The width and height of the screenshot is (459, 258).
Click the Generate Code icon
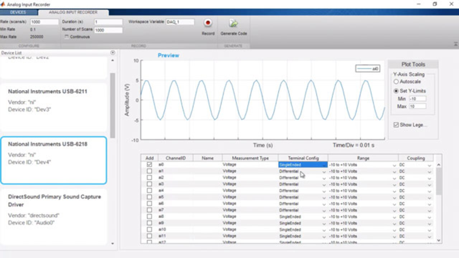pyautogui.click(x=233, y=23)
